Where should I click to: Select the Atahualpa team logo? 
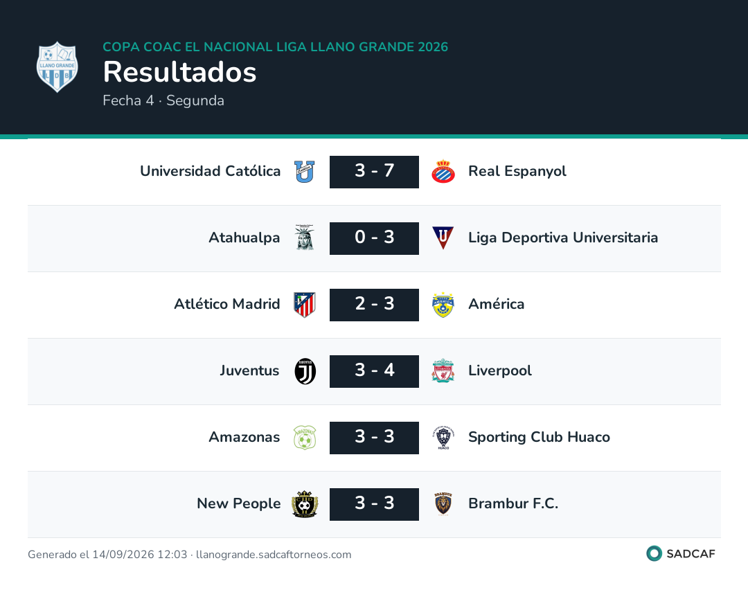coord(304,238)
